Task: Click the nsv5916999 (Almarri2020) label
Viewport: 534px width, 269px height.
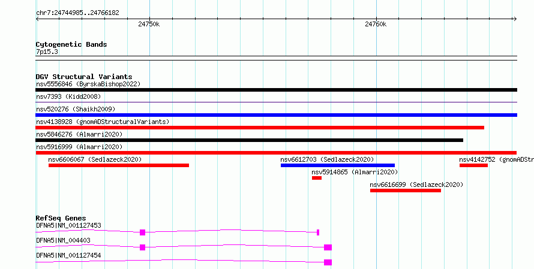Action: pos(79,147)
